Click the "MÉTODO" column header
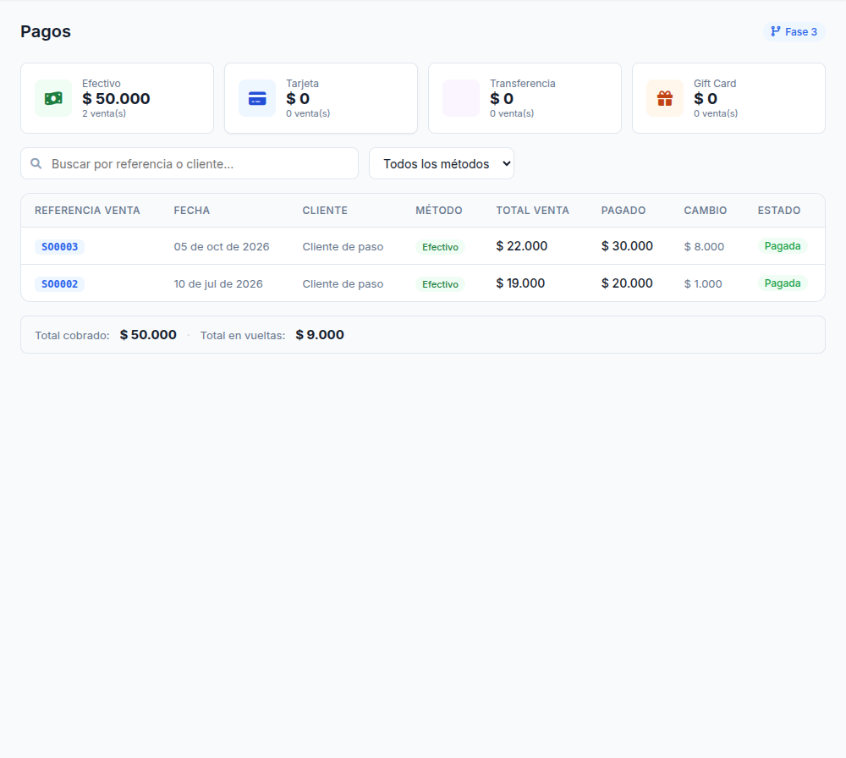 tap(438, 211)
